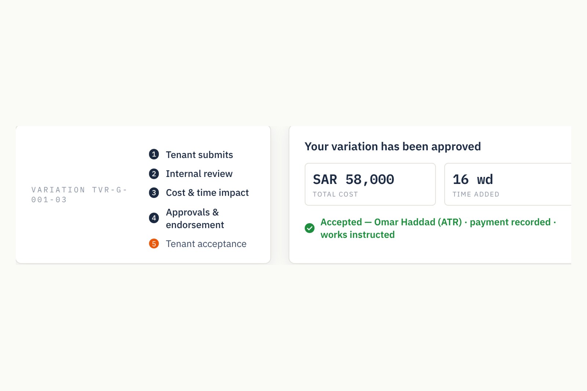Click the TOTAL COST caption

(335, 194)
